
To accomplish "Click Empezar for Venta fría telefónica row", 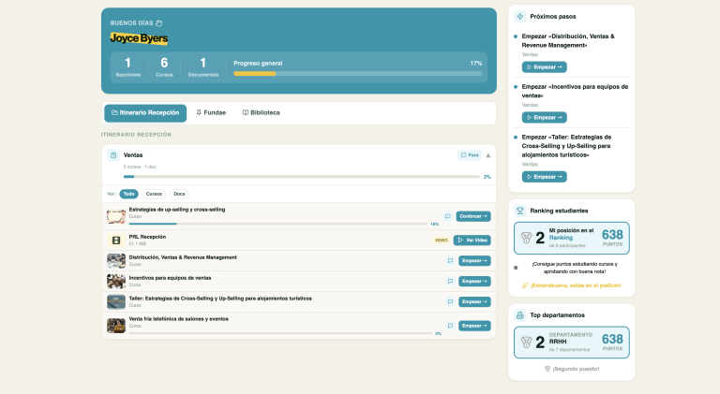I will (474, 326).
